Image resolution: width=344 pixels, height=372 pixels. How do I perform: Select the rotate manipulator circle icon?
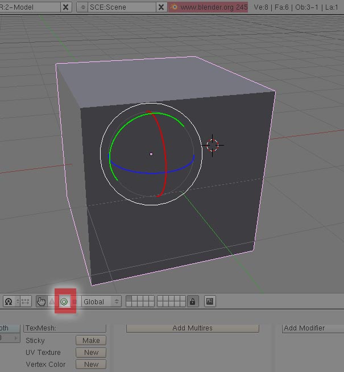click(x=64, y=301)
